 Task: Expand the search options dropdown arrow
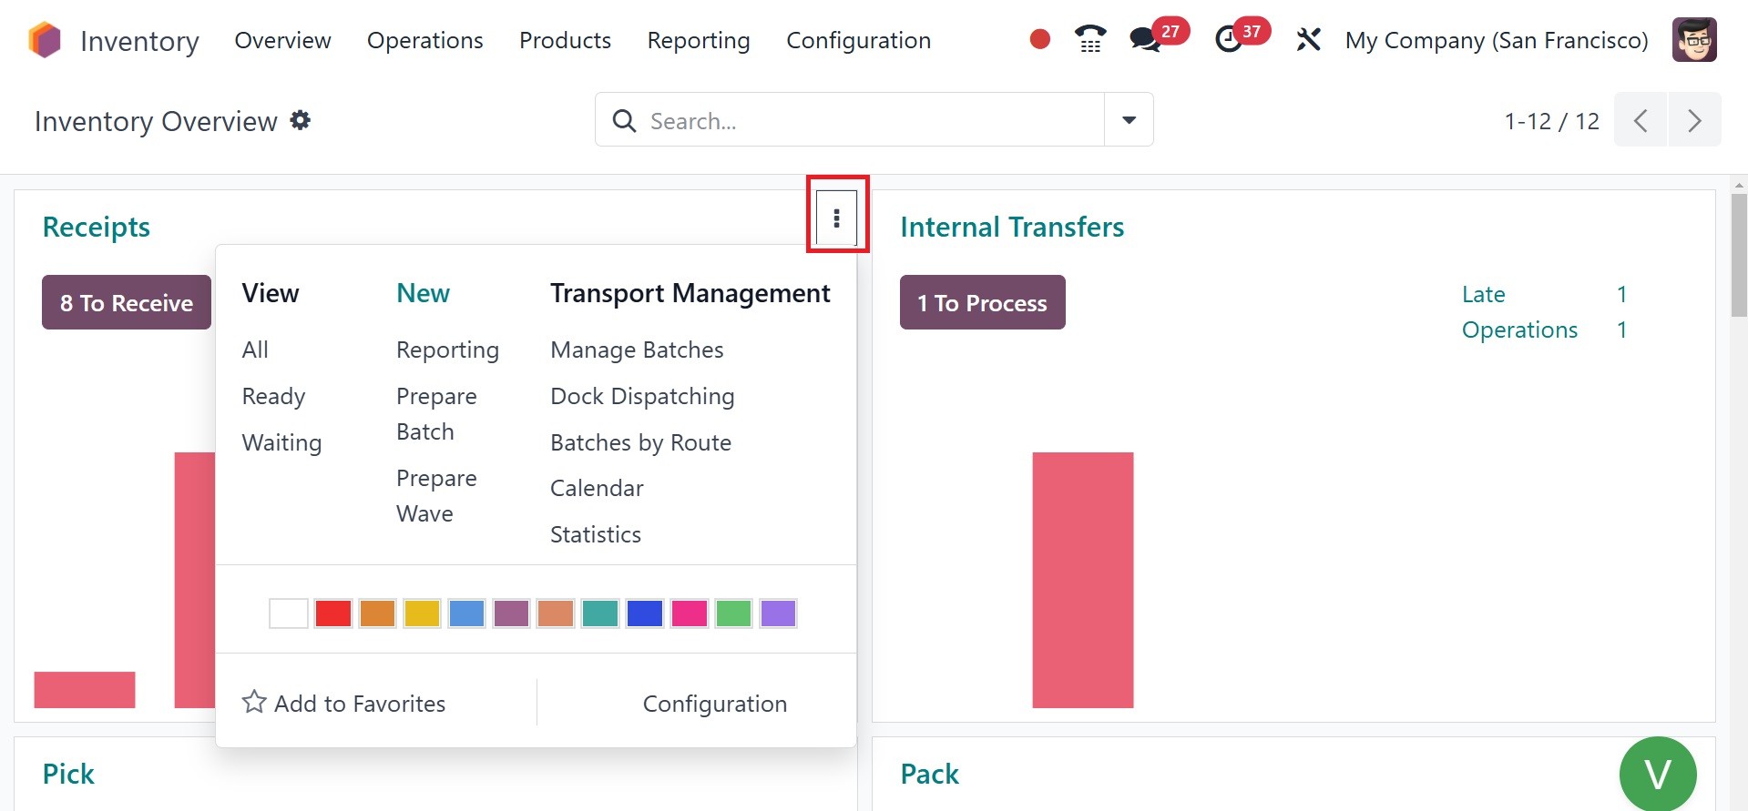click(x=1129, y=120)
